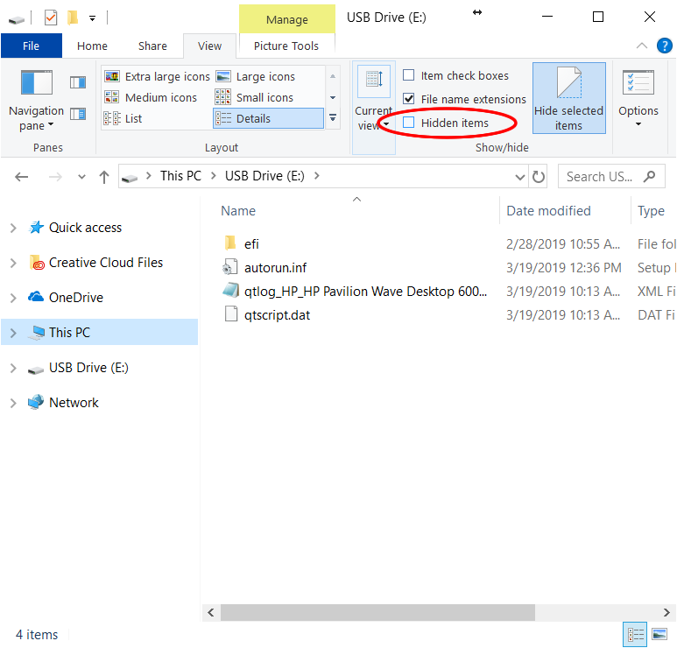
Task: Switch to large thumbnails view in status bar
Action: pos(659,634)
